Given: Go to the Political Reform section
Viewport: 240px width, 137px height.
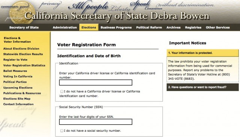Looking at the screenshot, I should [149, 27].
